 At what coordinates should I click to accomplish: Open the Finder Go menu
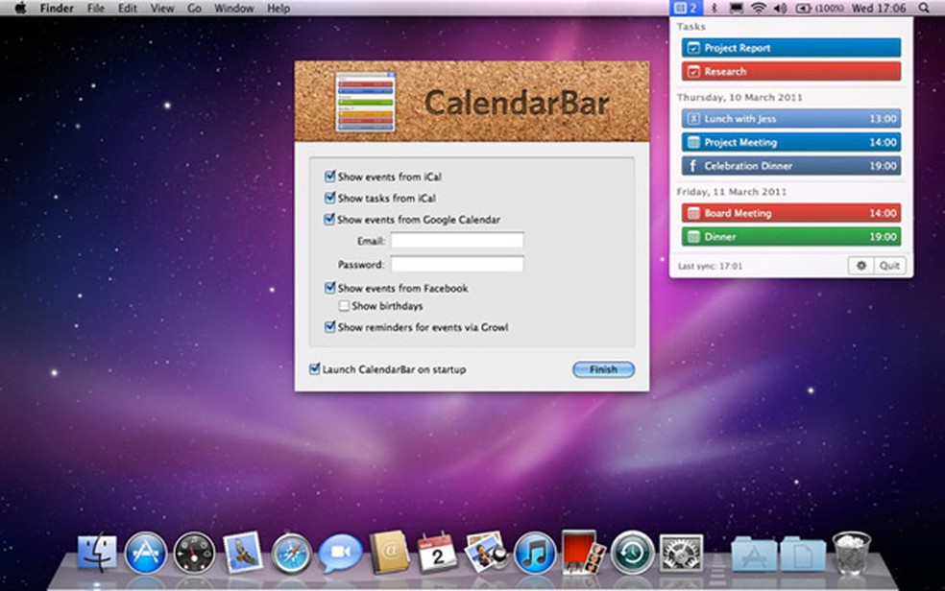194,8
